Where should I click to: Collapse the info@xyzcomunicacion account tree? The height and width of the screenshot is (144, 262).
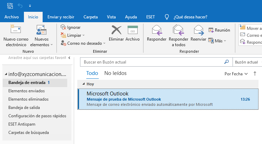click(6, 74)
